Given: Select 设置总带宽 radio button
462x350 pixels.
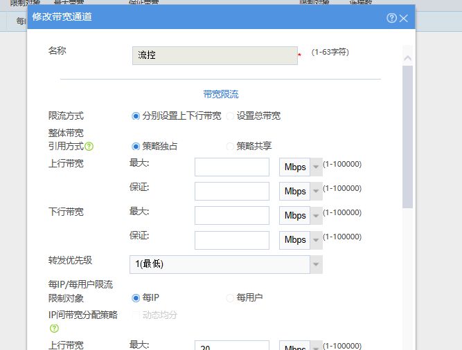Looking at the screenshot, I should (230, 116).
